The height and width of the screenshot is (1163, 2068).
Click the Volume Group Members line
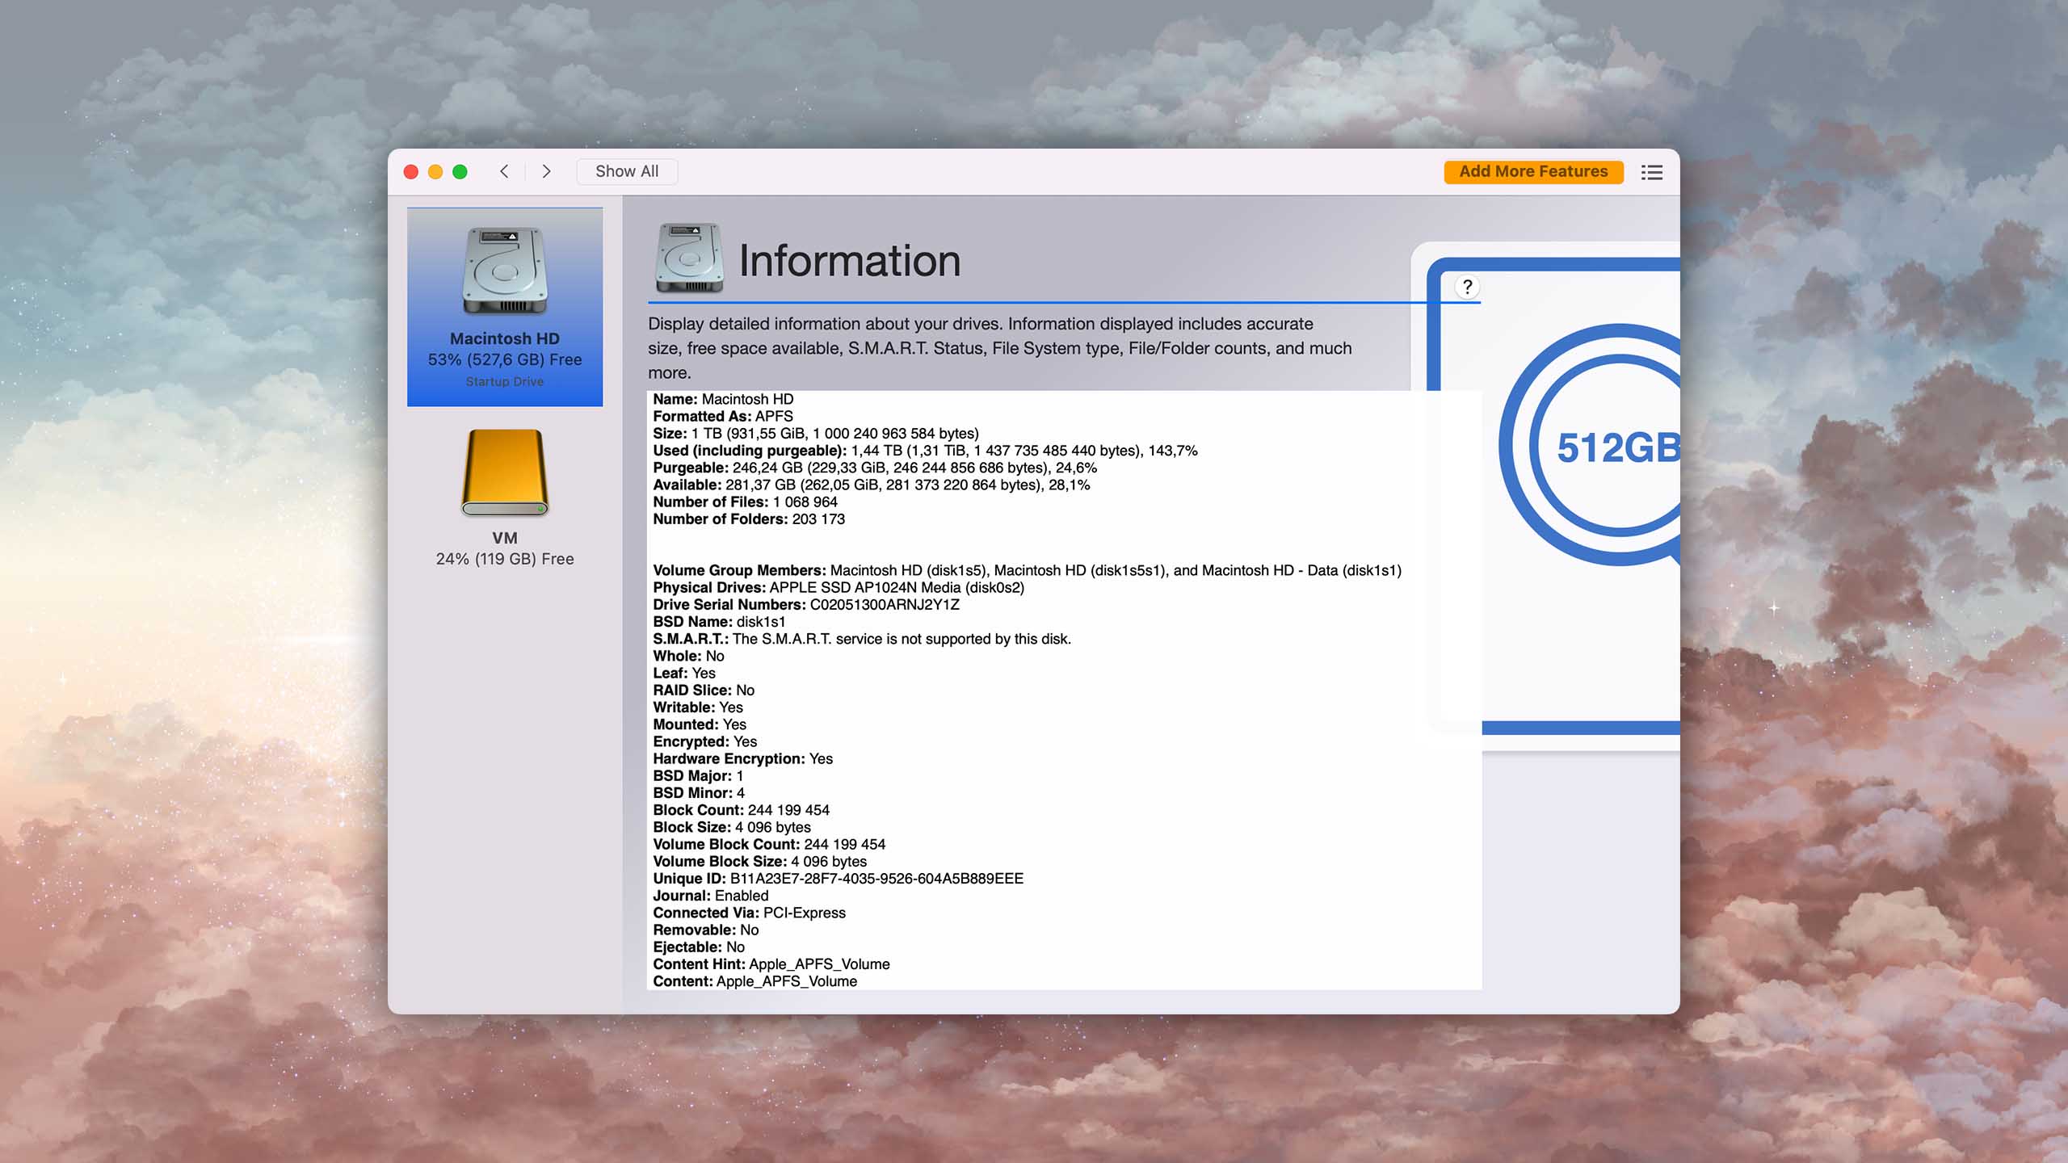[1027, 570]
